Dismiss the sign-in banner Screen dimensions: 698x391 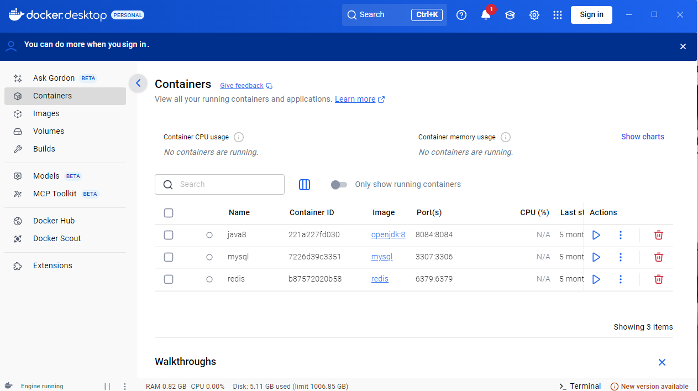coord(683,46)
